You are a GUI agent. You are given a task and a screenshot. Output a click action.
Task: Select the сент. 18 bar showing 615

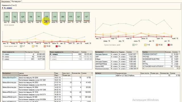tap(71, 17)
